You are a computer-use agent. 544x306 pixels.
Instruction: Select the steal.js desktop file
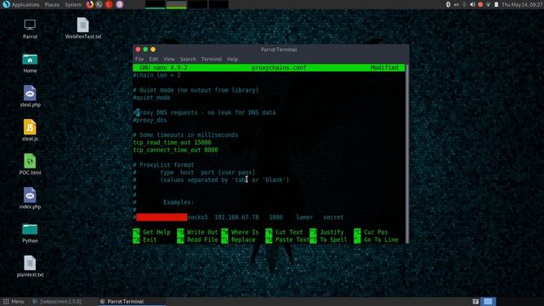[x=30, y=130]
